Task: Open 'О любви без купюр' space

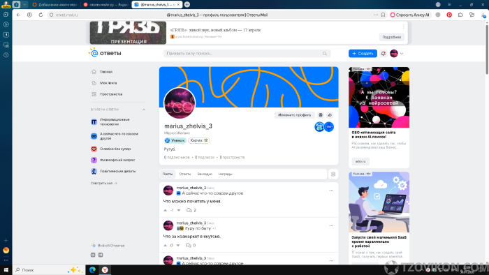Action: pyautogui.click(x=111, y=149)
